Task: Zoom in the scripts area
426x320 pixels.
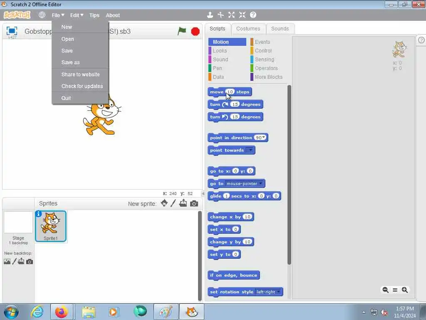Action: 405,290
